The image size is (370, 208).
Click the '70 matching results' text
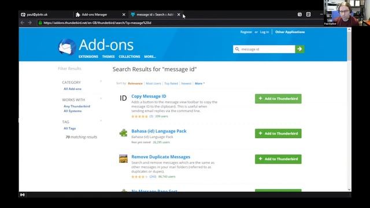pyautogui.click(x=81, y=137)
